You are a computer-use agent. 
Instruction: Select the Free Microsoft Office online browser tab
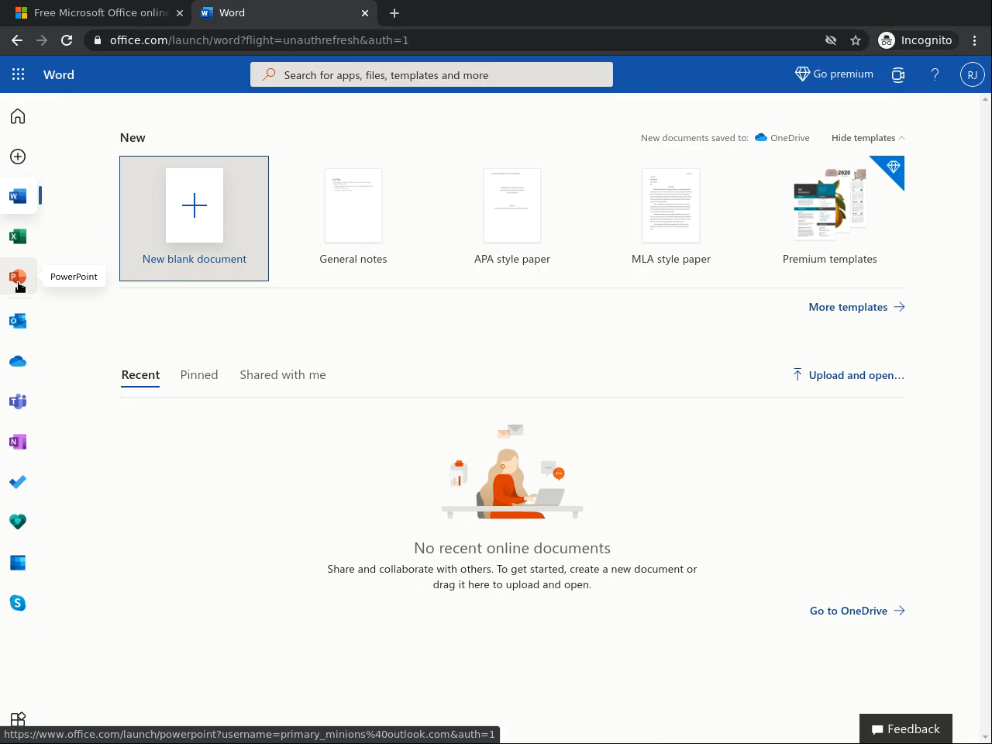98,13
